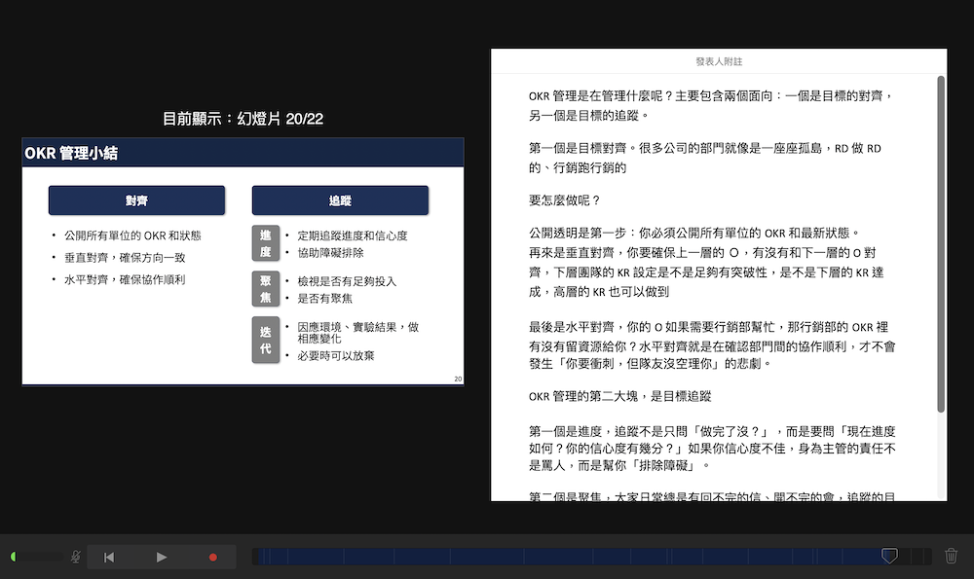Click the 對齊 box on the slide
The image size is (974, 579).
136,200
